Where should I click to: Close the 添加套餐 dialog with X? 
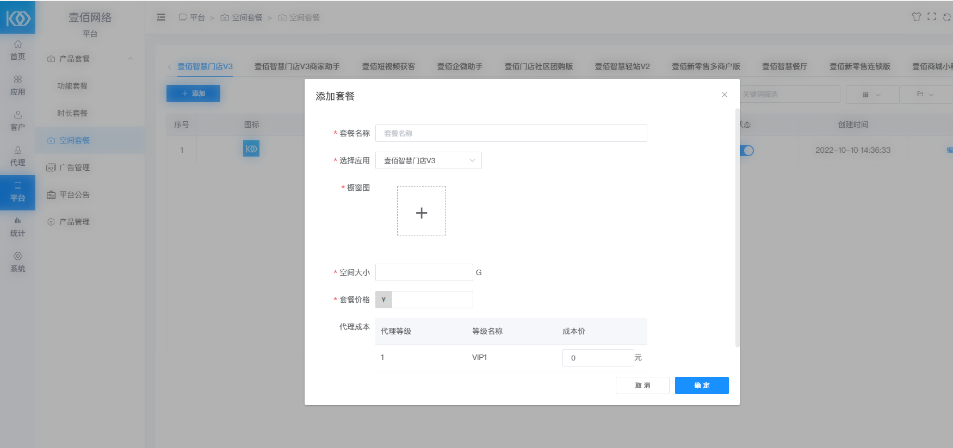725,95
